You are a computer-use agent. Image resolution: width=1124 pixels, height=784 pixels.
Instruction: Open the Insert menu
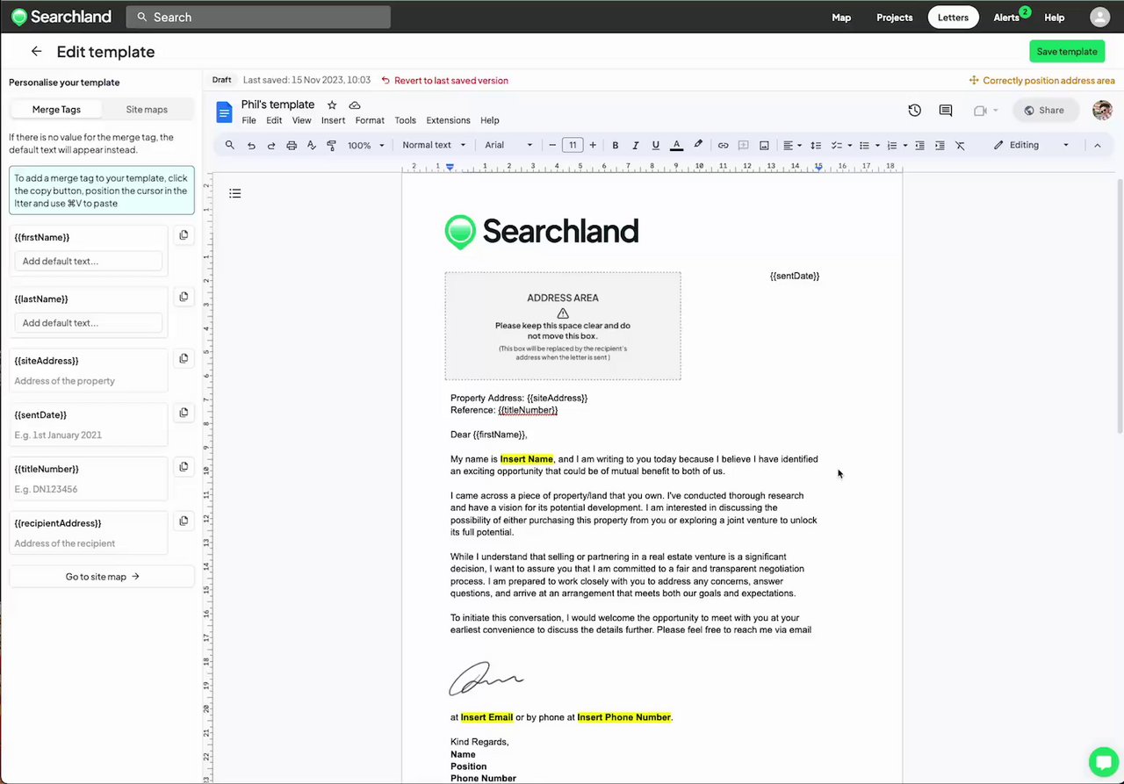[x=333, y=120]
